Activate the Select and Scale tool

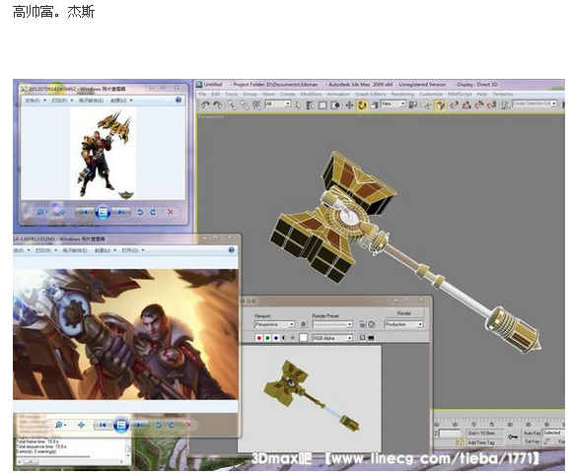tap(374, 105)
